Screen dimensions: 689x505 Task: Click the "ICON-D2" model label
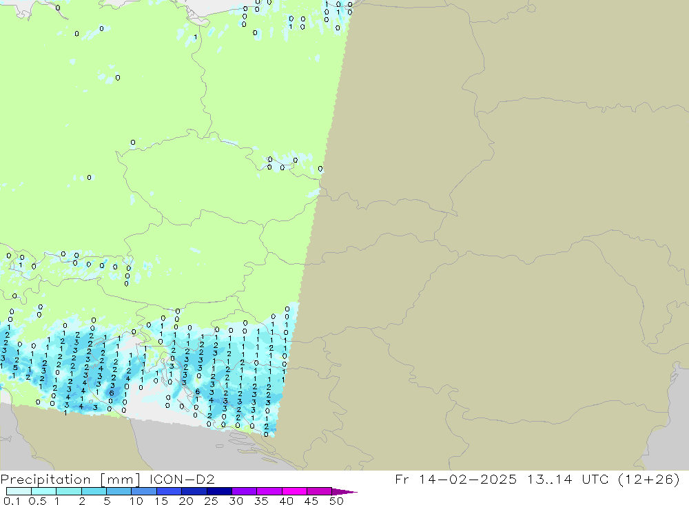(182, 479)
